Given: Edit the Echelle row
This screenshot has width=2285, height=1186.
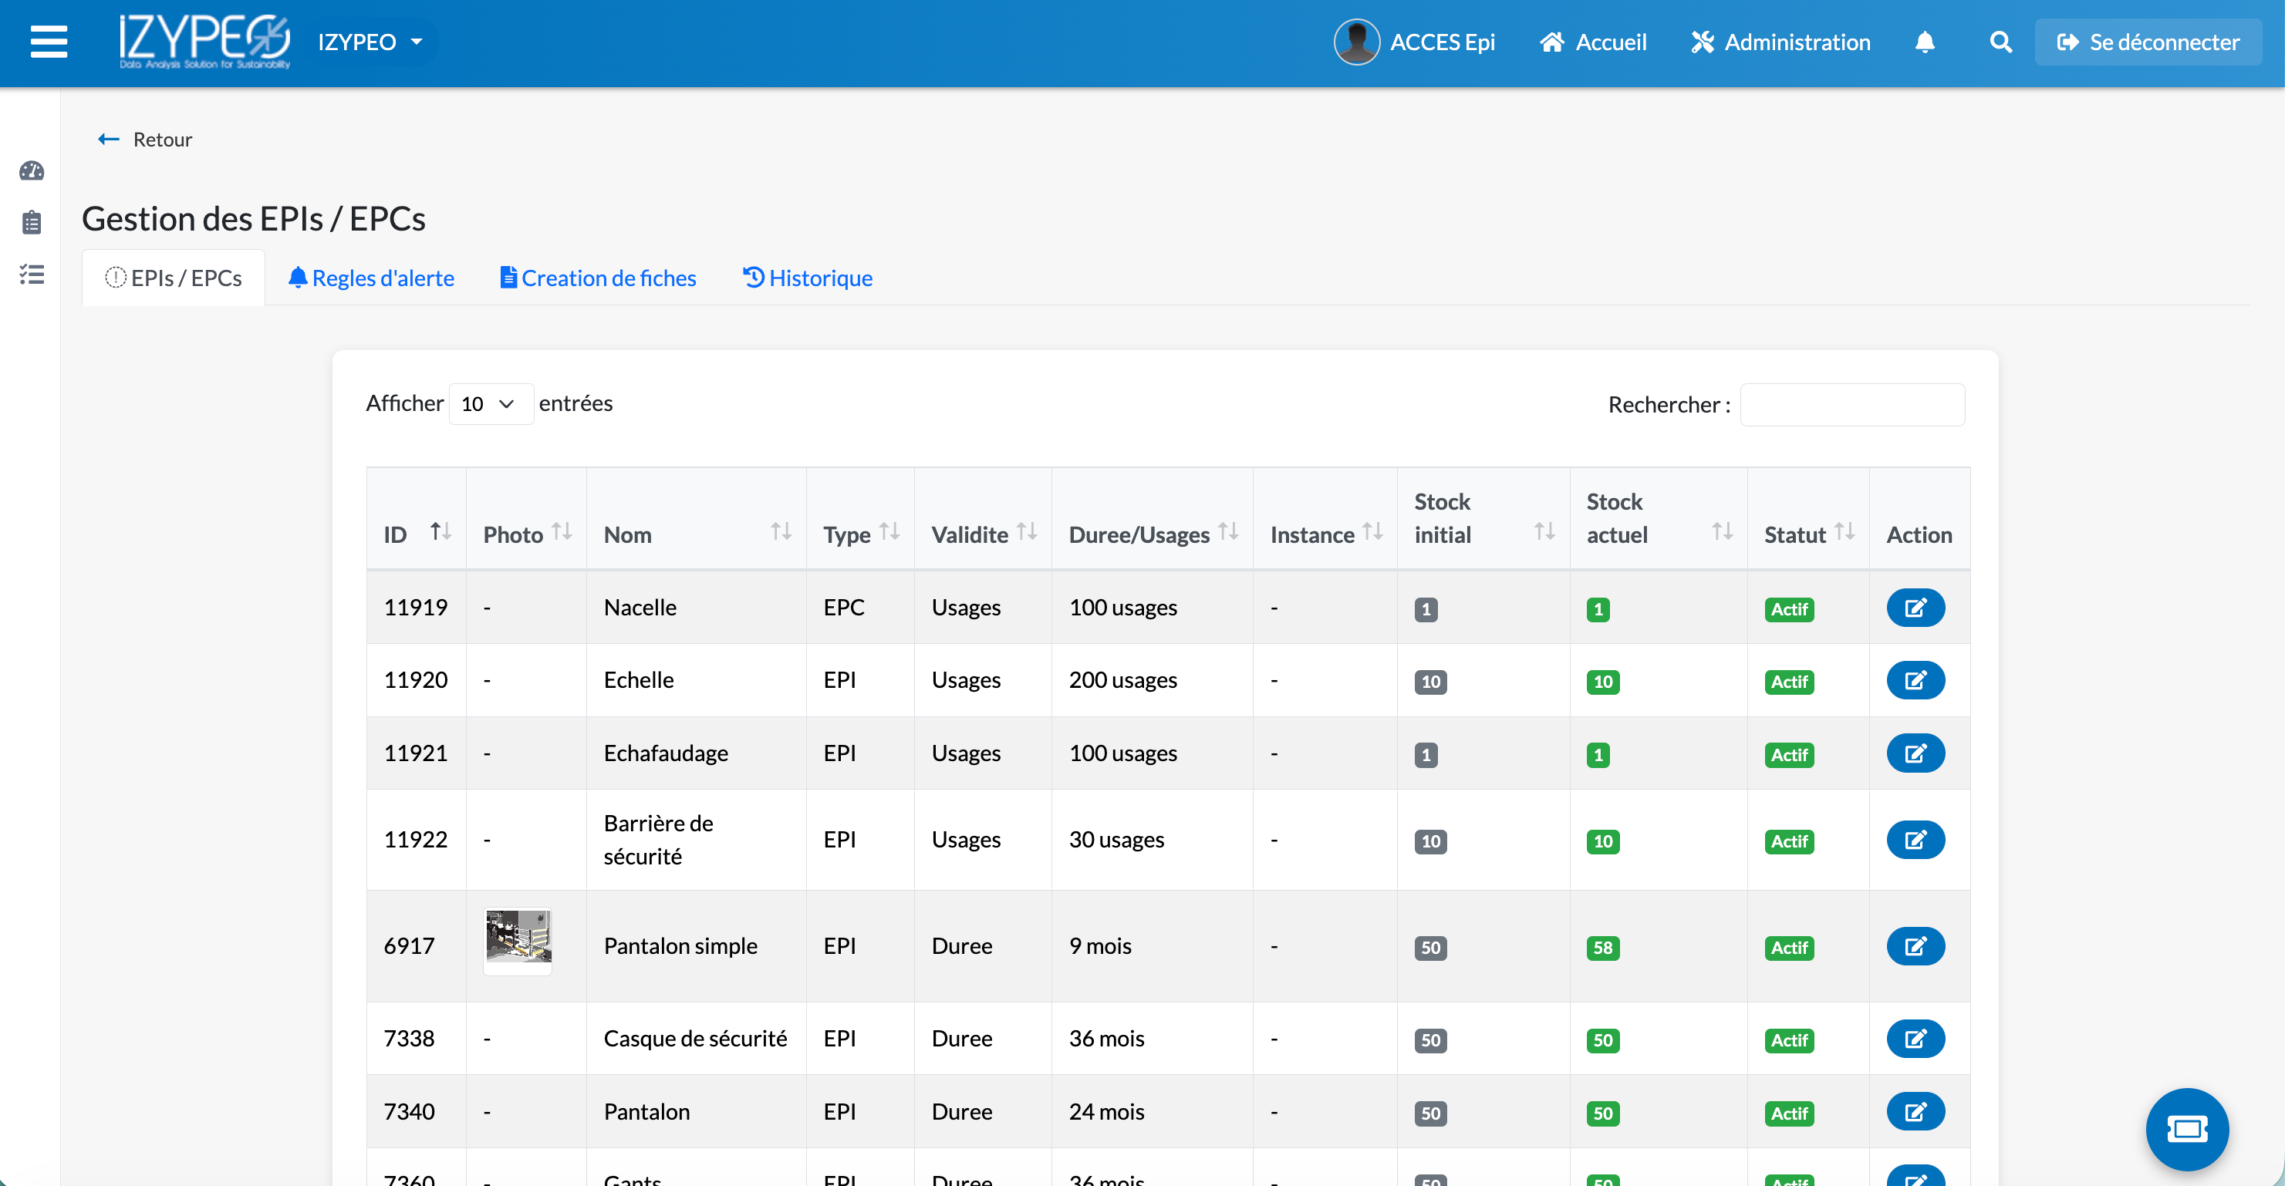Looking at the screenshot, I should click(x=1915, y=681).
